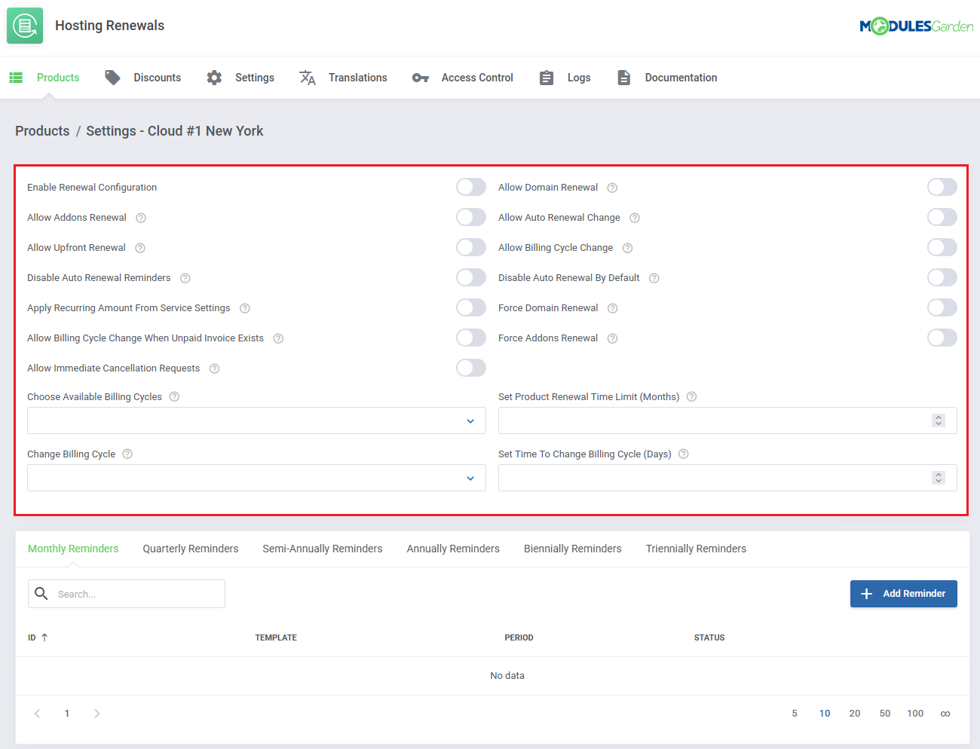Open Annually Reminders tab
The height and width of the screenshot is (749, 980).
click(x=453, y=549)
